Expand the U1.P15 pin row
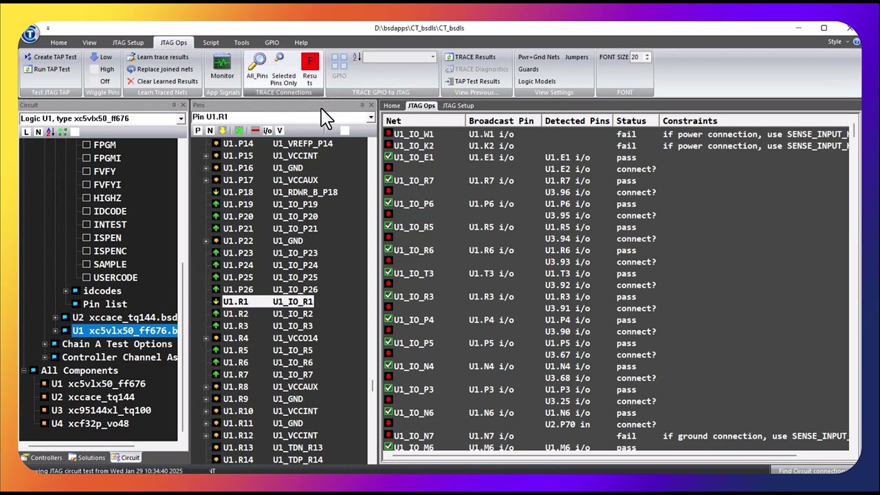The width and height of the screenshot is (880, 495). click(x=206, y=156)
